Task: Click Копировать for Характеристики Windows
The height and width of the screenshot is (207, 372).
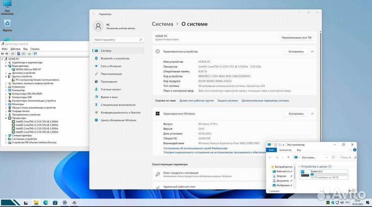Action: 296,114
